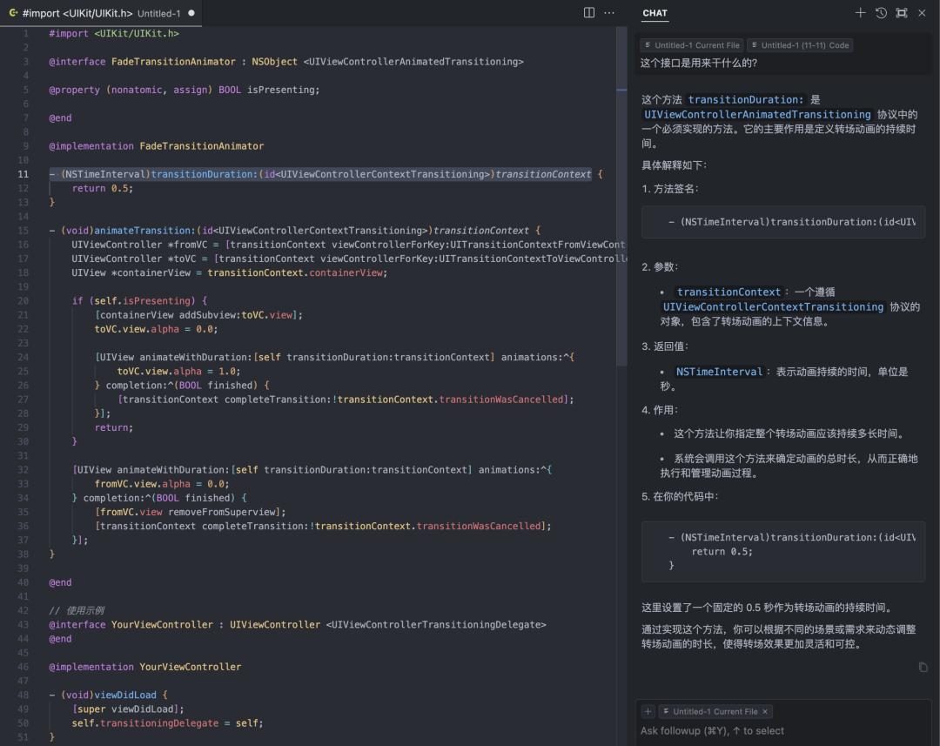Click the unsaved dot on editor tab

pyautogui.click(x=191, y=13)
